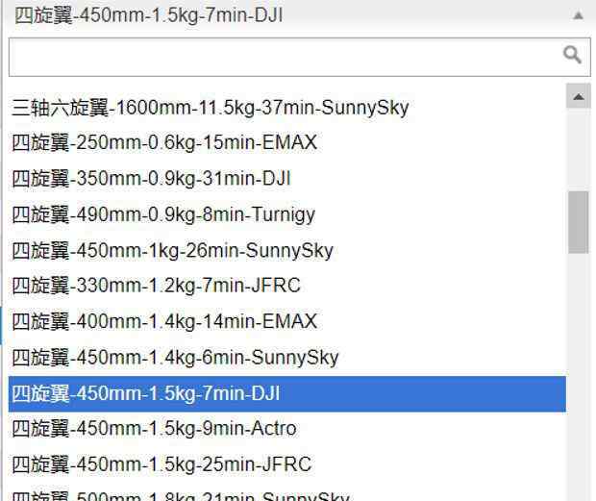
Task: Select 三轴六旋翼-1600mm-11.5kg-37min-SunnySky option
Action: pyautogui.click(x=211, y=107)
